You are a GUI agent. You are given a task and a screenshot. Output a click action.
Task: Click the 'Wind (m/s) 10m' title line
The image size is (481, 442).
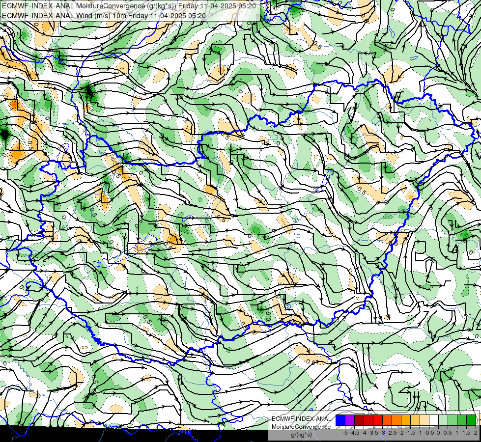point(104,15)
